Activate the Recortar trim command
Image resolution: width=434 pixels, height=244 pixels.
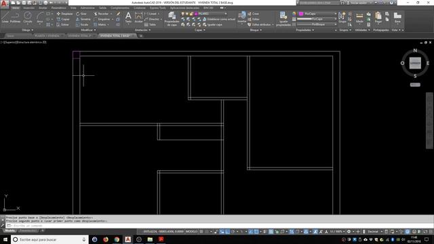coord(101,14)
